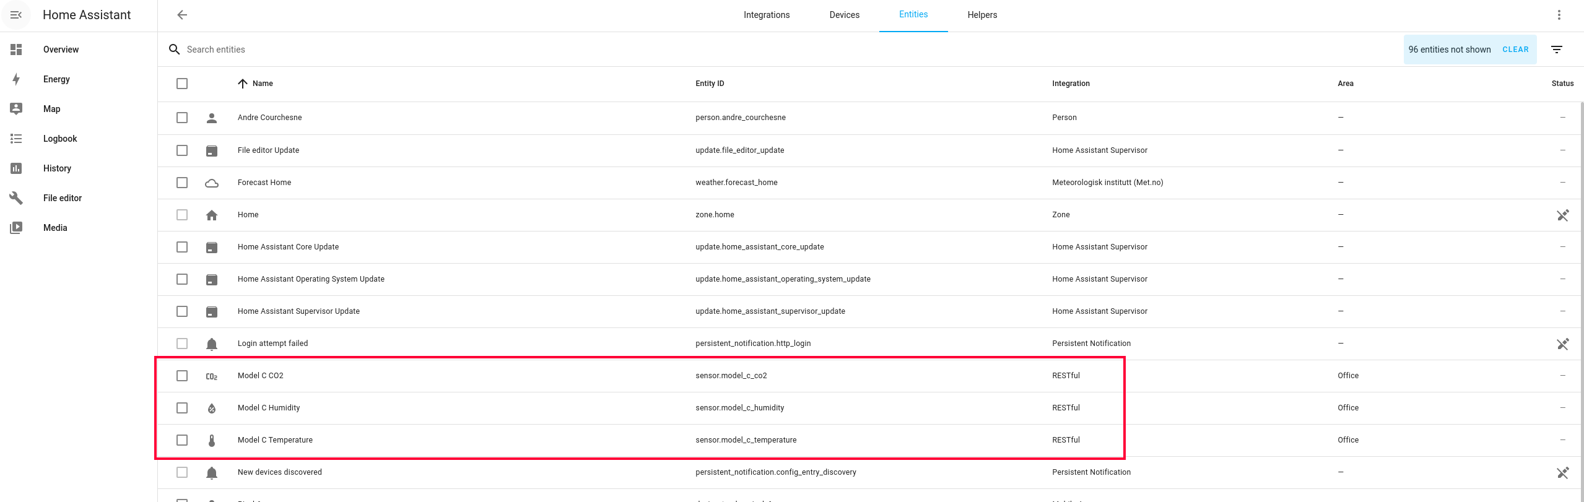Check the Andre Courchesne entity checkbox
Viewport: 1584px width, 502px height.
tap(182, 118)
